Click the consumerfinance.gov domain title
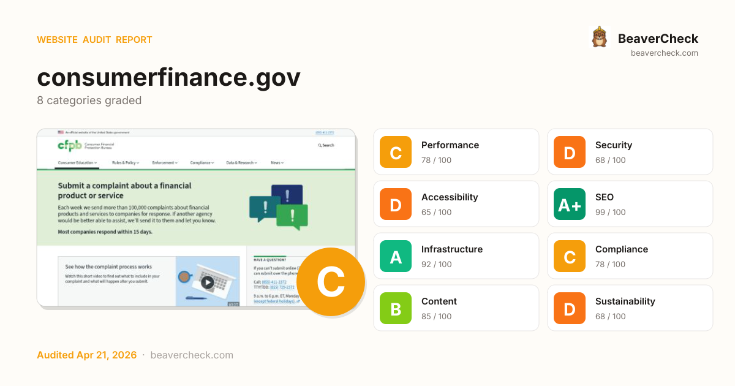This screenshot has width=735, height=386. click(x=168, y=78)
